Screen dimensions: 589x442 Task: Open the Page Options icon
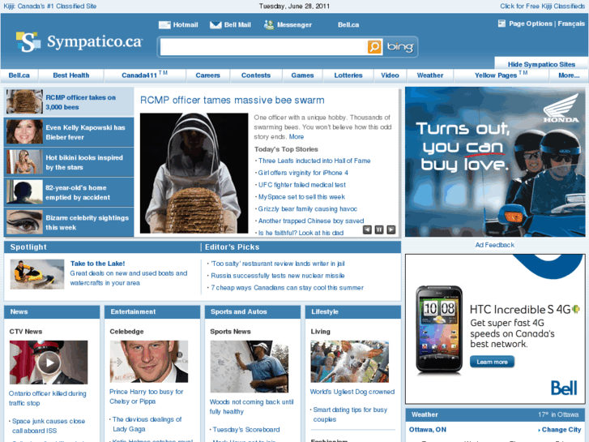point(502,24)
